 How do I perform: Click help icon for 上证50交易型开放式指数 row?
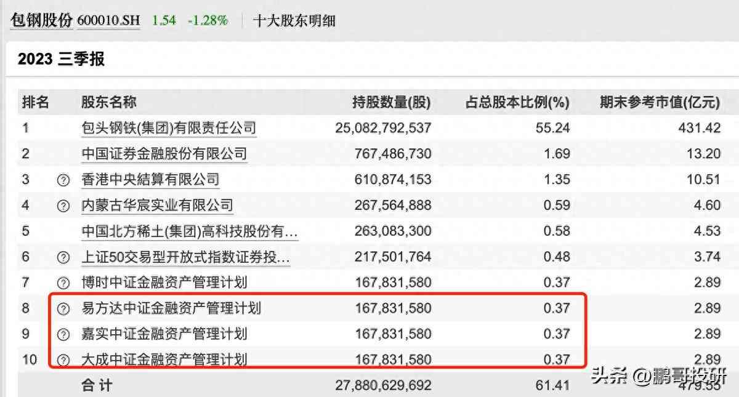[63, 258]
